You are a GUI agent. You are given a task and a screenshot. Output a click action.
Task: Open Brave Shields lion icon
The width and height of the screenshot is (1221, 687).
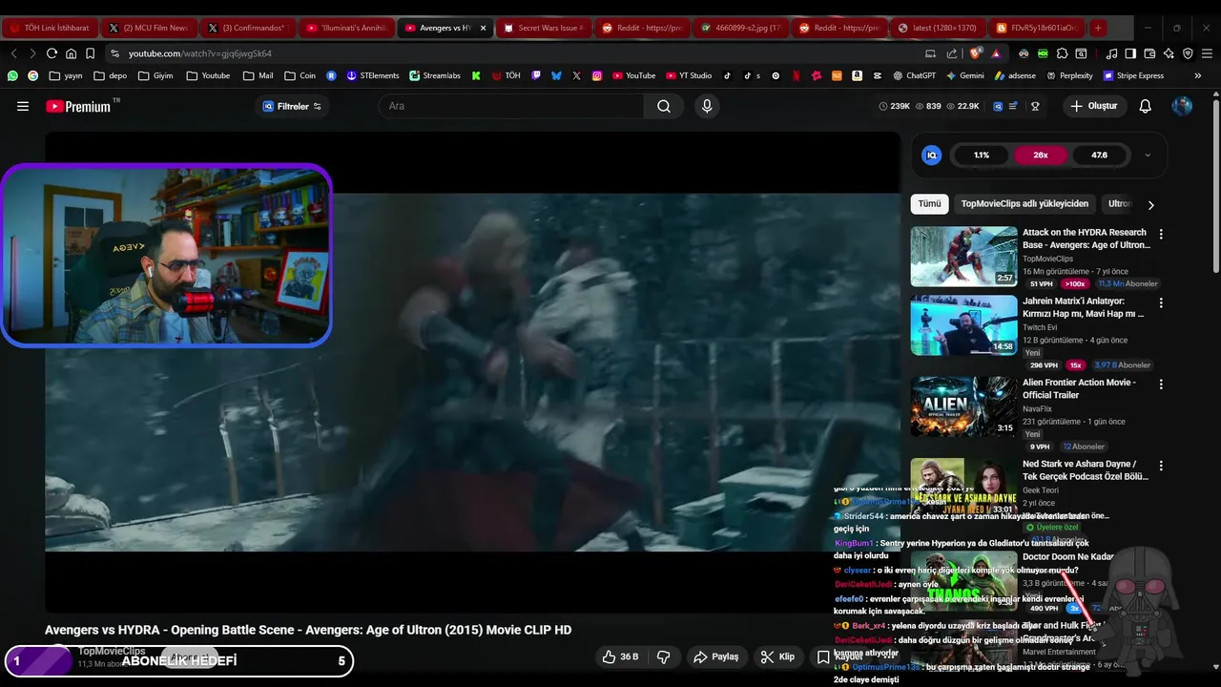click(974, 53)
